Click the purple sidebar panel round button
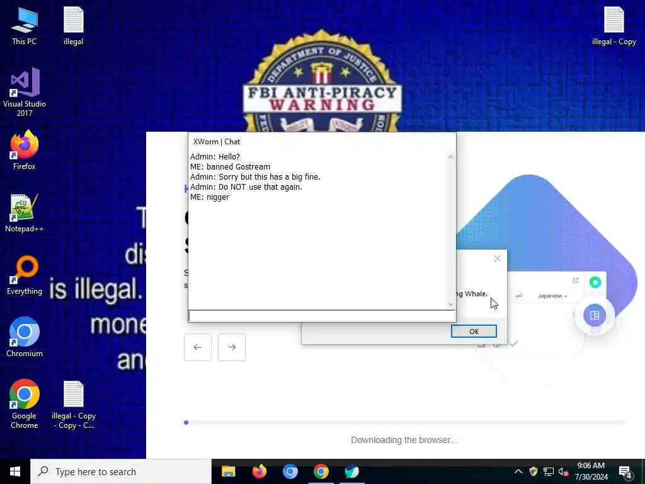This screenshot has width=645, height=484. coord(595,315)
